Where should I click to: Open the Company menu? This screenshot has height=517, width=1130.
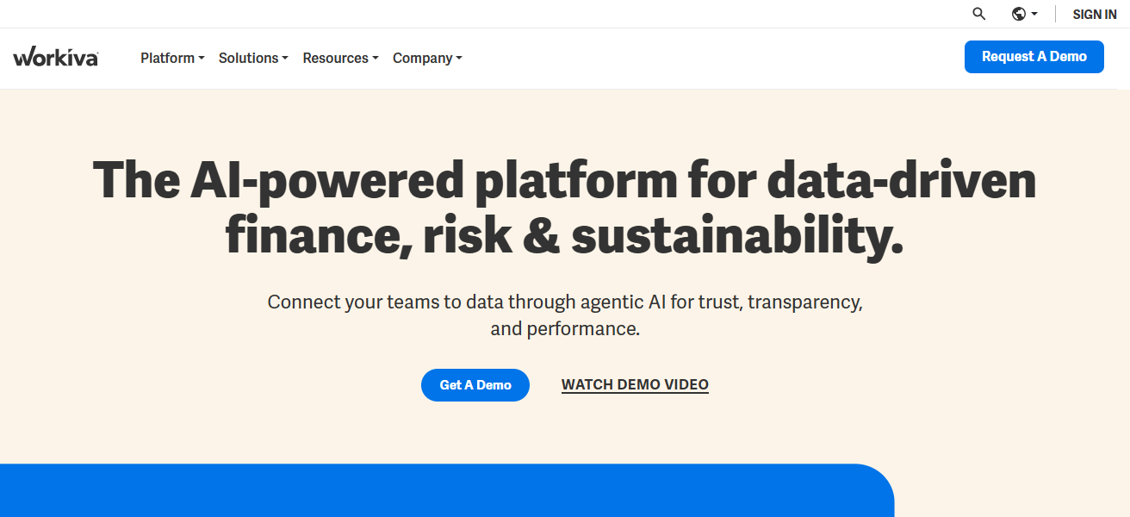tap(422, 58)
